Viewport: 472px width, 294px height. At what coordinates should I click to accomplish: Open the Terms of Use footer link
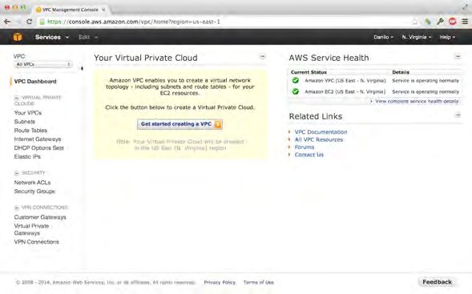[259, 282]
